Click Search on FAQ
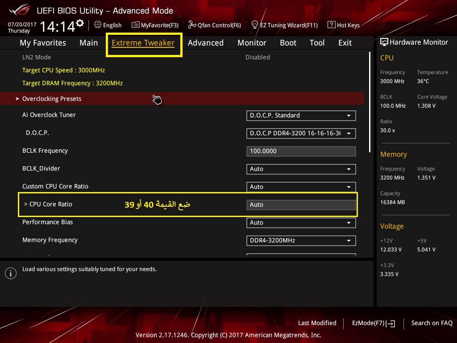The height and width of the screenshot is (343, 457). pyautogui.click(x=432, y=323)
